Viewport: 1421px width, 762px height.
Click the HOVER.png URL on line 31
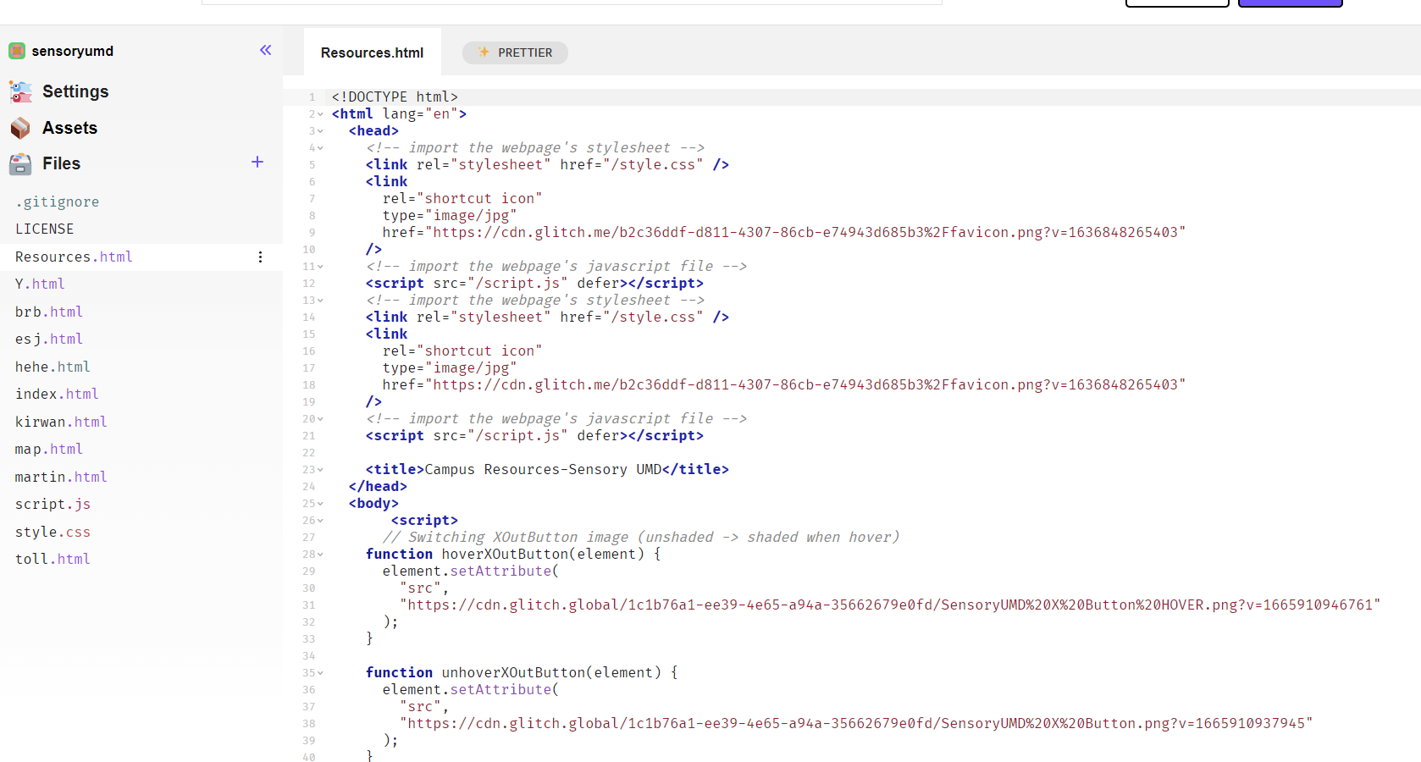[x=890, y=605]
